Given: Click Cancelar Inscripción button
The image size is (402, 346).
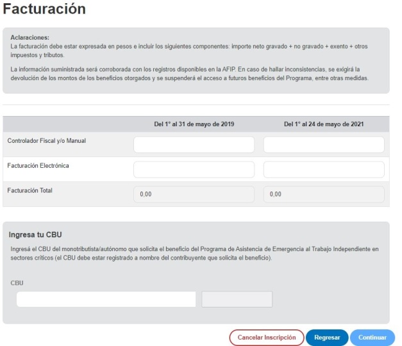Looking at the screenshot, I should (x=267, y=337).
